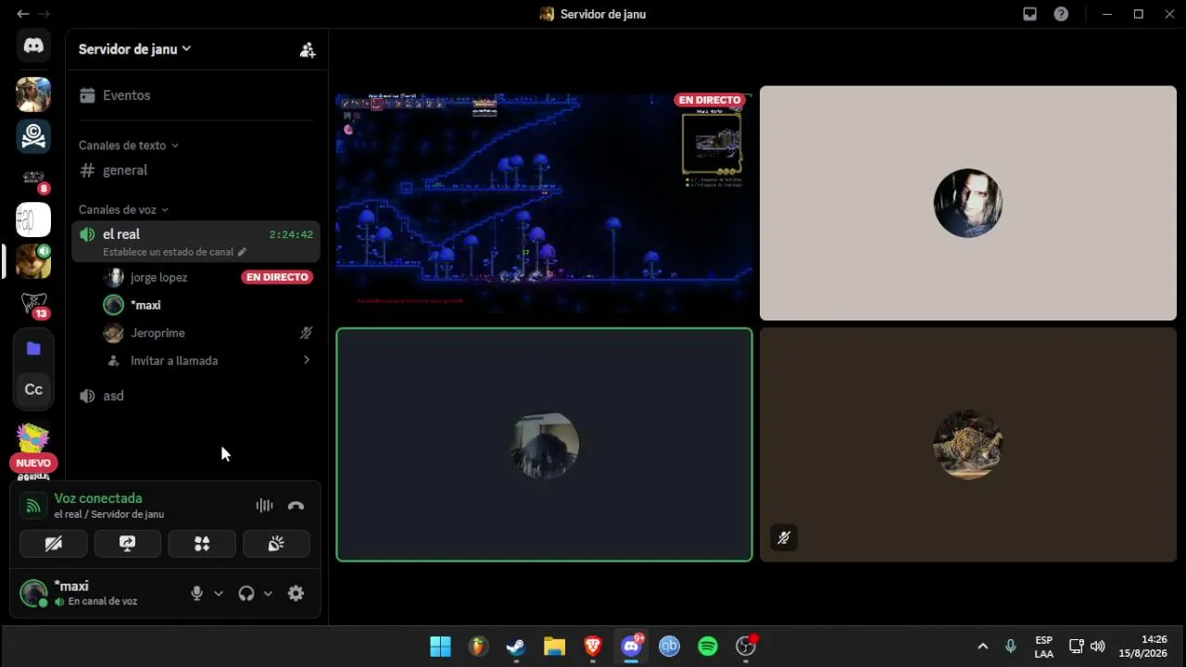Select *maxi in the voice channel list
1186x667 pixels.
click(209, 305)
